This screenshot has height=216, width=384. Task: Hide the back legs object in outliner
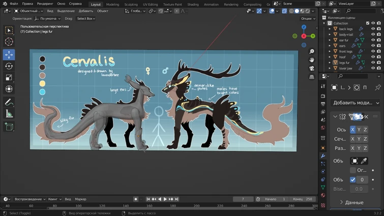373,29
